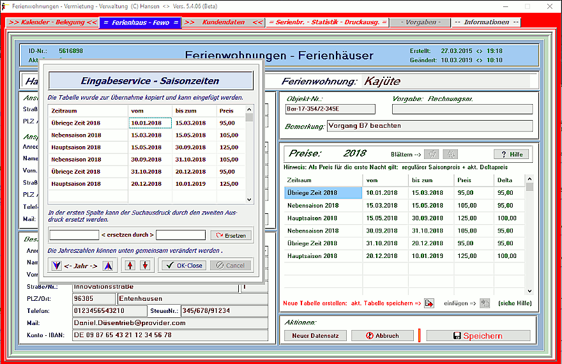Click the first Blättern page icon

[x=432, y=155]
